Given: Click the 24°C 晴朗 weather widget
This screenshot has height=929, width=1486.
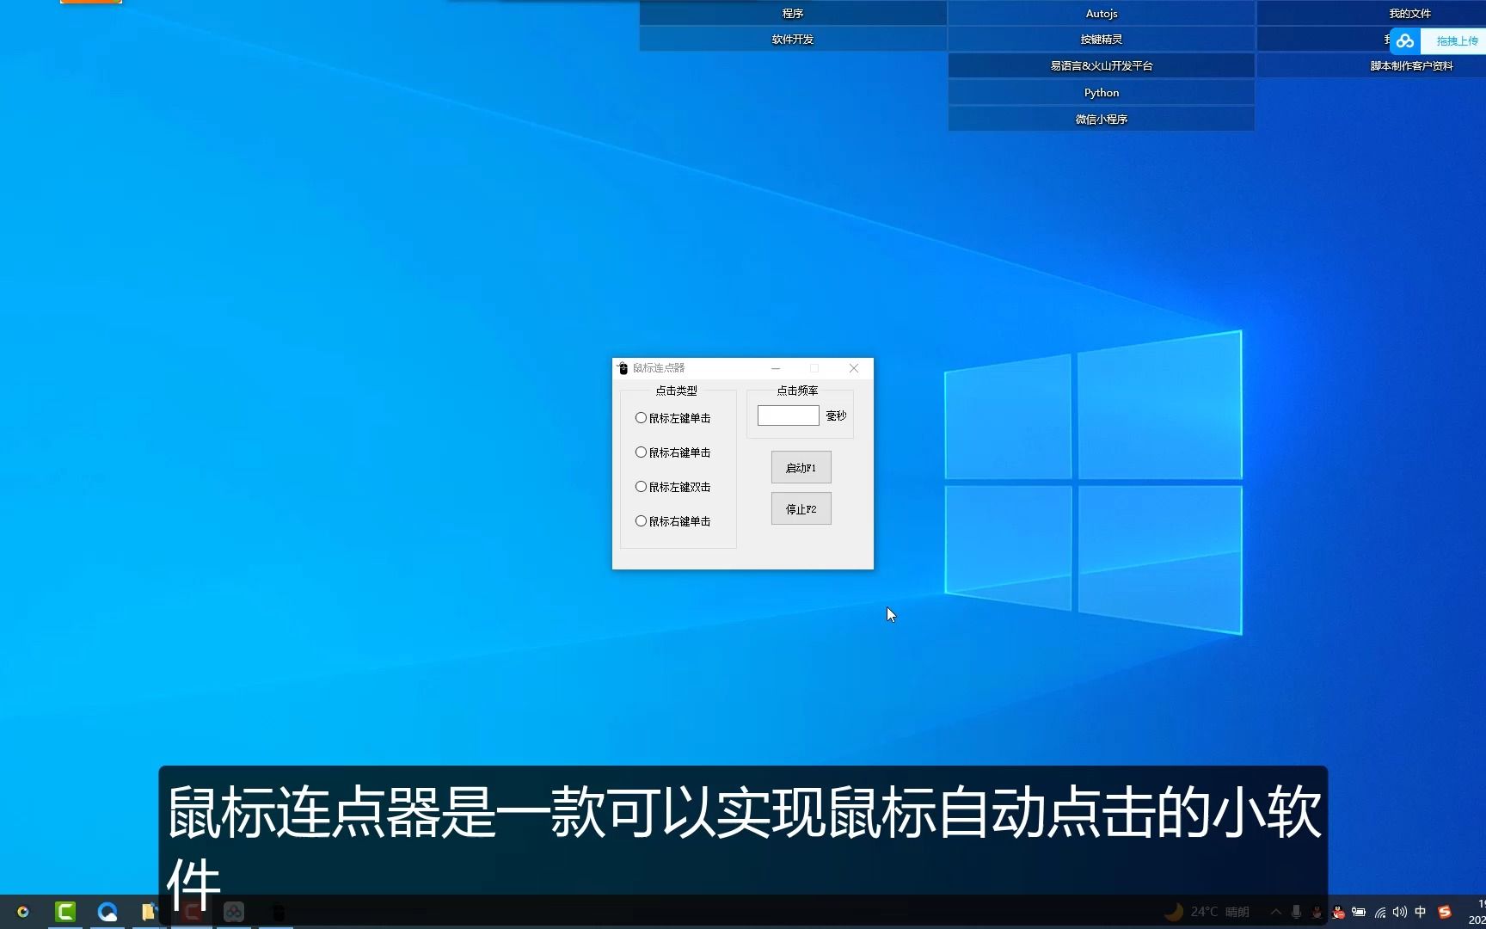Looking at the screenshot, I should [x=1207, y=912].
